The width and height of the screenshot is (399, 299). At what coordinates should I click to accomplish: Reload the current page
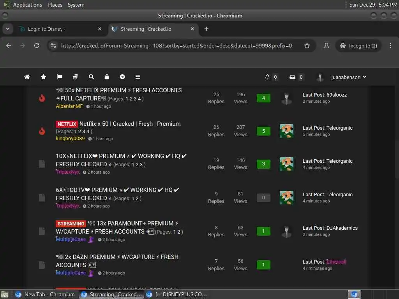37,46
